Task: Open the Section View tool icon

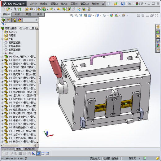Action: point(85,15)
